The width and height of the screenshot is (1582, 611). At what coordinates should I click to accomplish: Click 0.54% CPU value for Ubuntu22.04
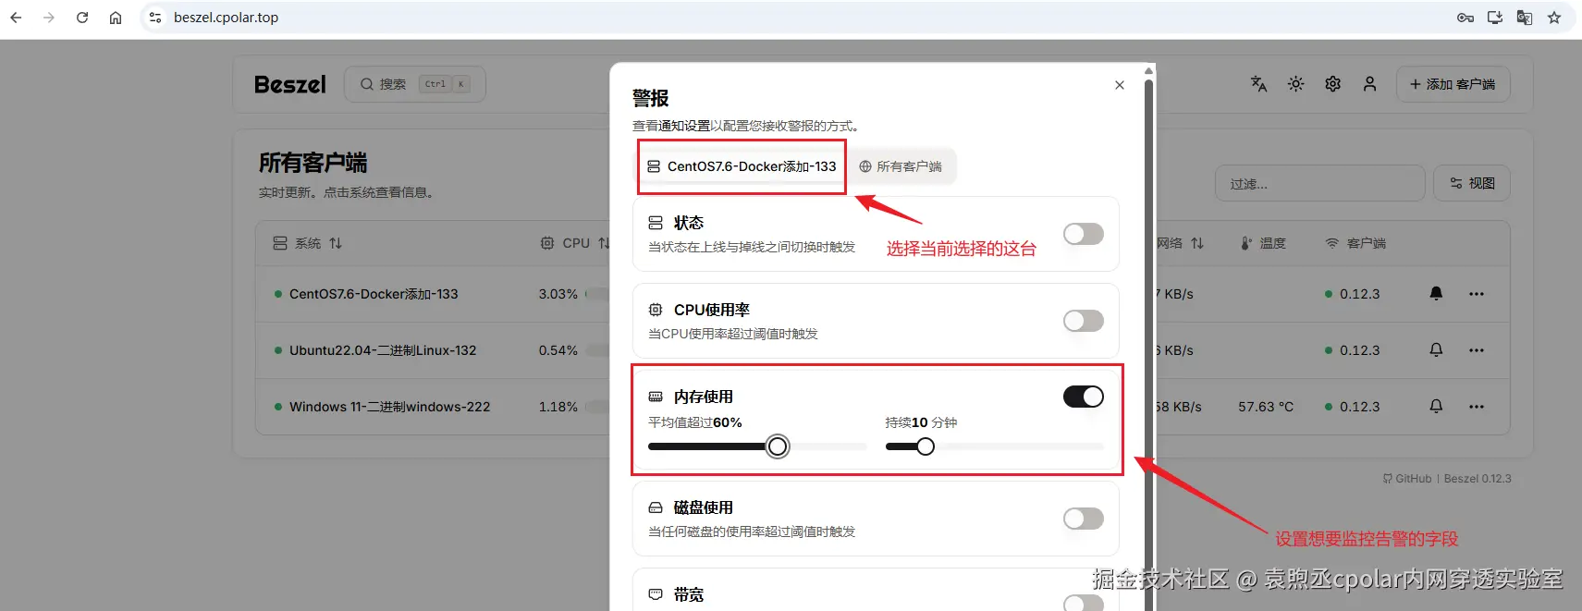558,350
